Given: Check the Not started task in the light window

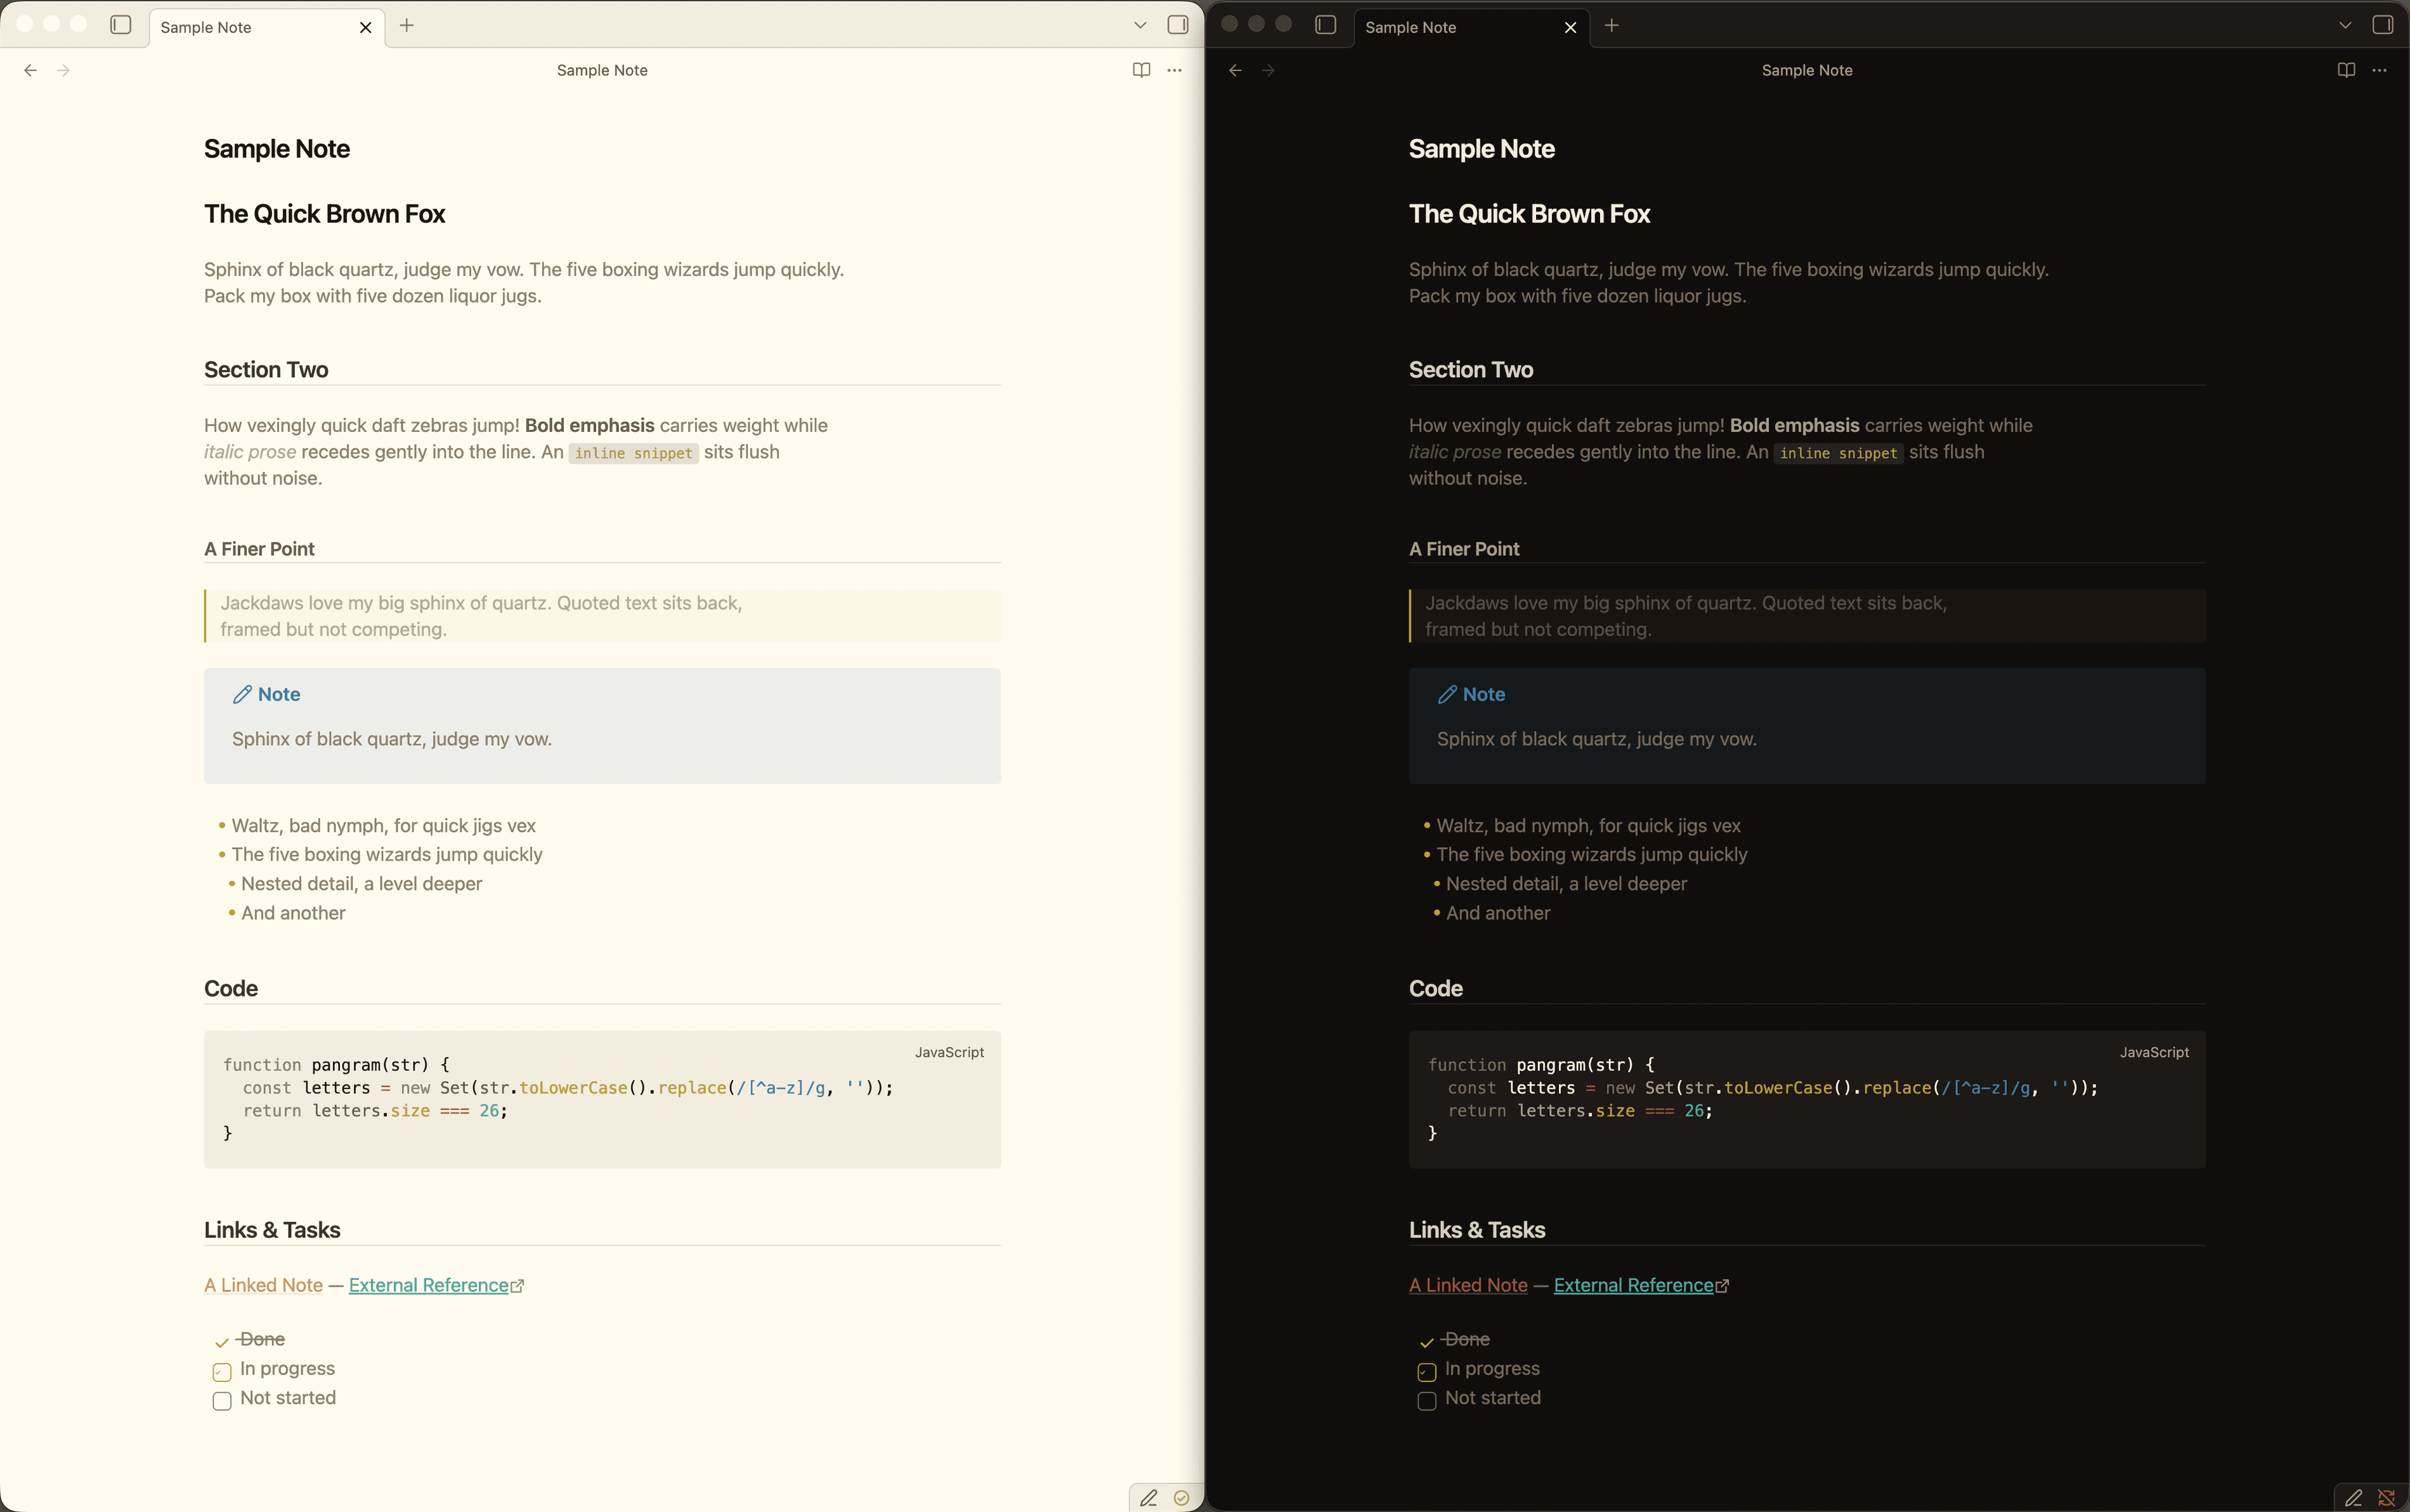Looking at the screenshot, I should pyautogui.click(x=222, y=1400).
